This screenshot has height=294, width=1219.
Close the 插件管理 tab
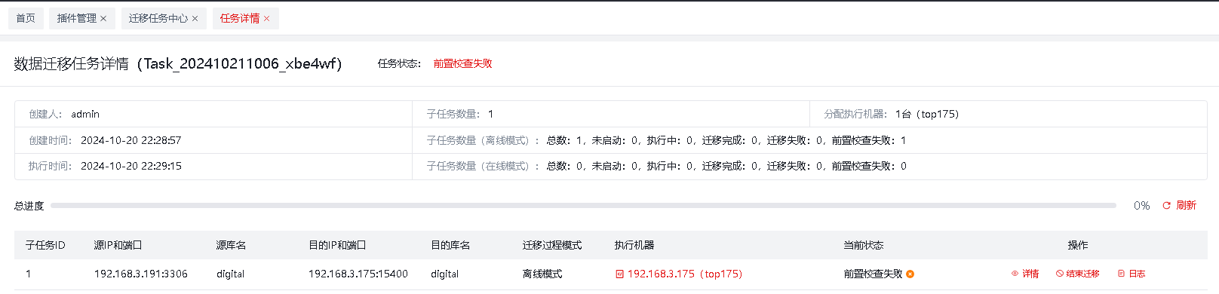[x=103, y=19]
